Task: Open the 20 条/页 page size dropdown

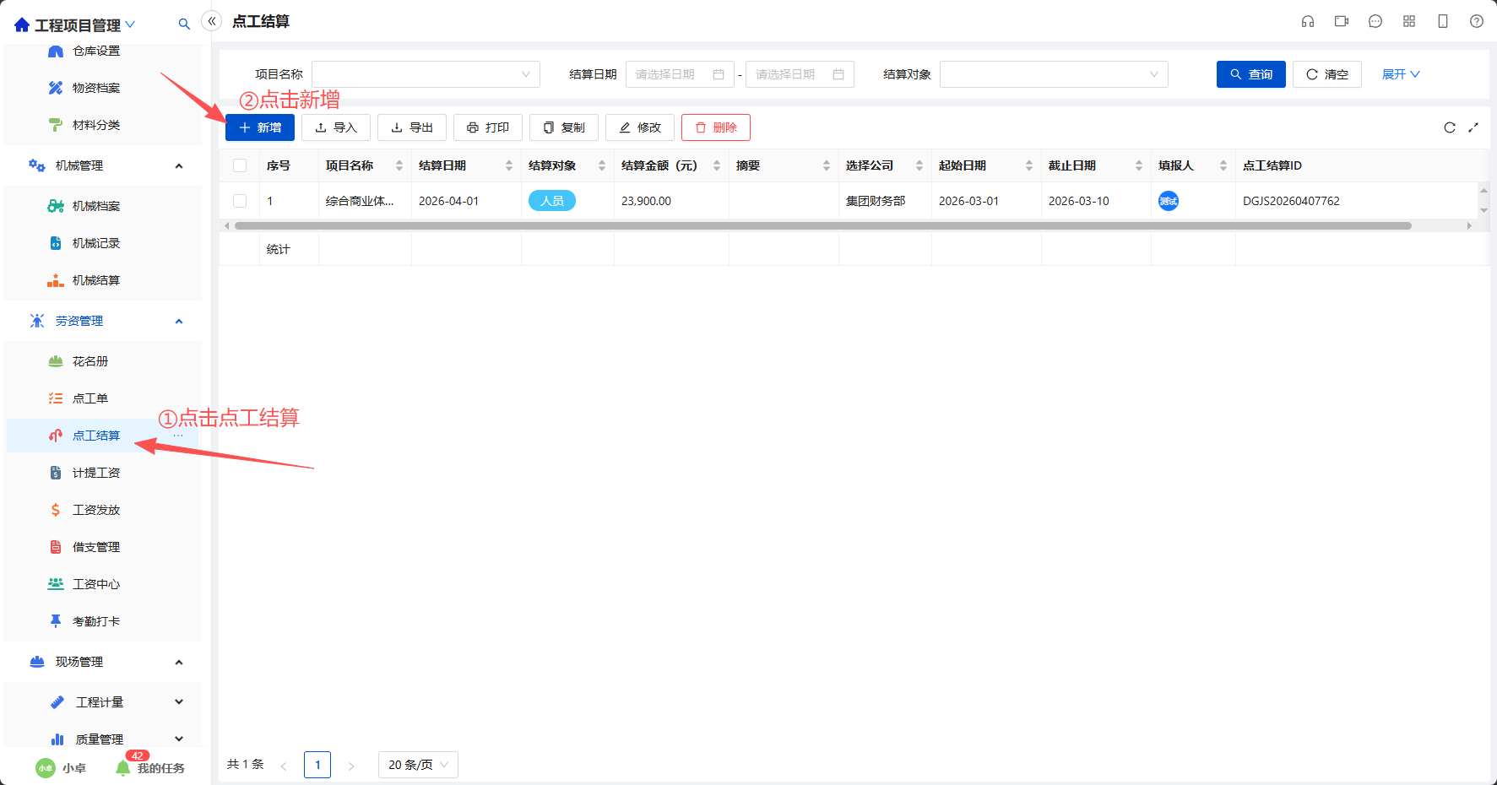Action: tap(418, 765)
